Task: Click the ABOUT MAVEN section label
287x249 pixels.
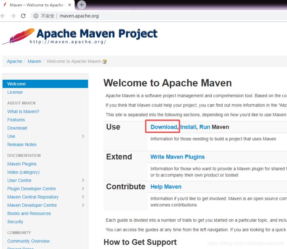Action: 22,103
